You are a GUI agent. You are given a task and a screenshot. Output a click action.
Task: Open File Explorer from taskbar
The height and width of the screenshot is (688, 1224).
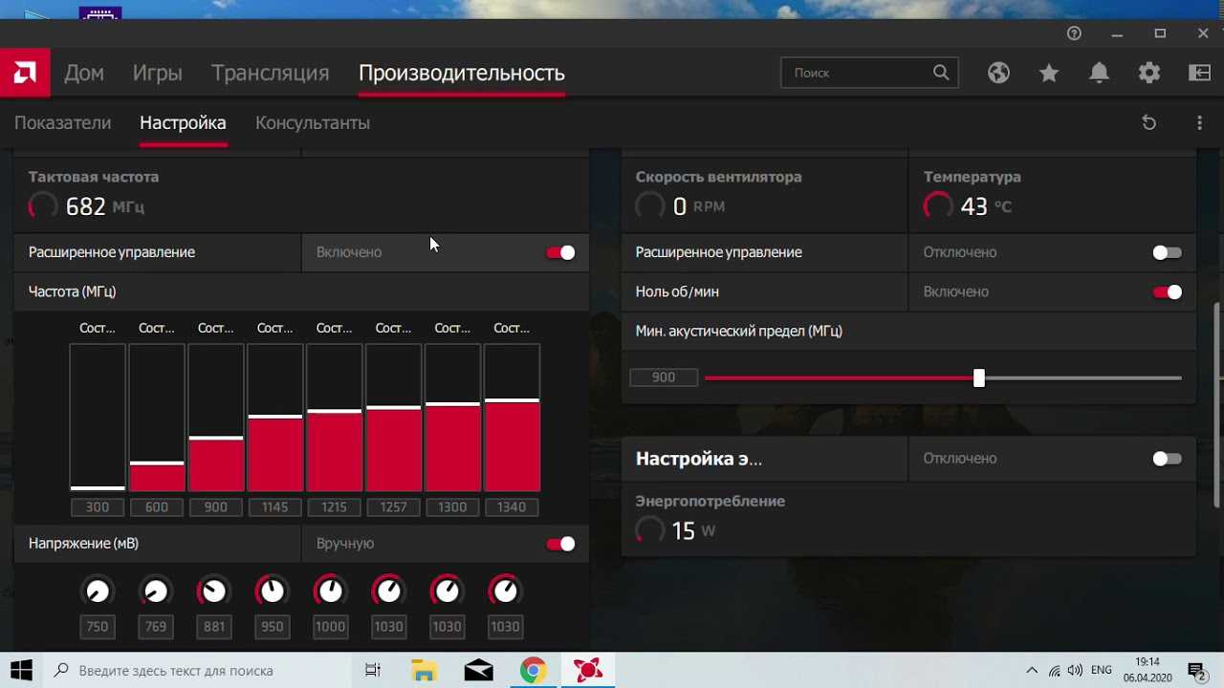coord(424,670)
